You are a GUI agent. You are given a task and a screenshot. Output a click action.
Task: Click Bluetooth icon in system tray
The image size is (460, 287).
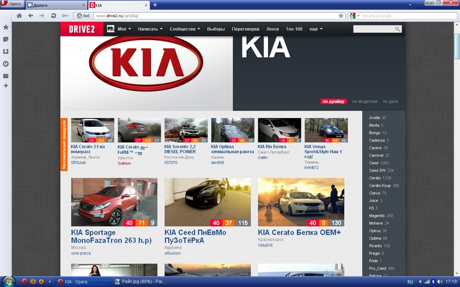coord(433,282)
